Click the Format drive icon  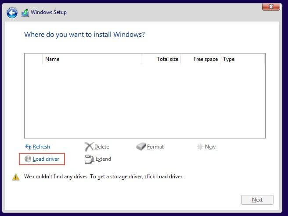(x=141, y=147)
